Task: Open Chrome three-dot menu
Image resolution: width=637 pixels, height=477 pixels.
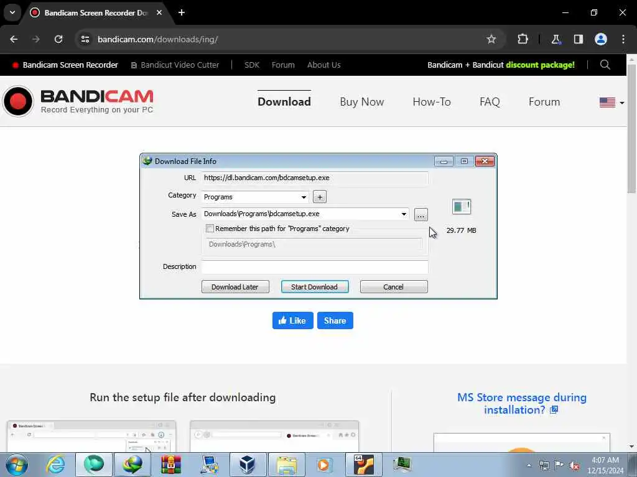Action: coord(623,39)
